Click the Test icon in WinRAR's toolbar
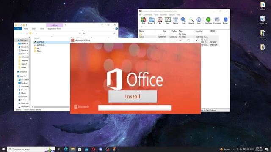The width and height of the screenshot is (271, 152). [160, 21]
